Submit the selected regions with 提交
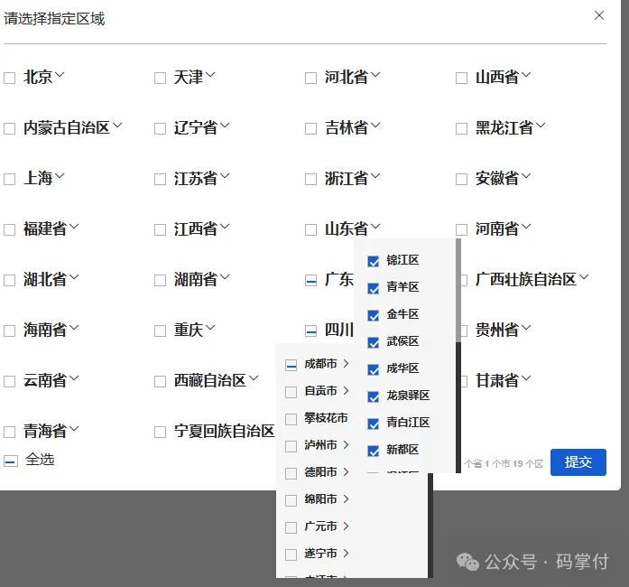This screenshot has height=587, width=629. (x=578, y=462)
